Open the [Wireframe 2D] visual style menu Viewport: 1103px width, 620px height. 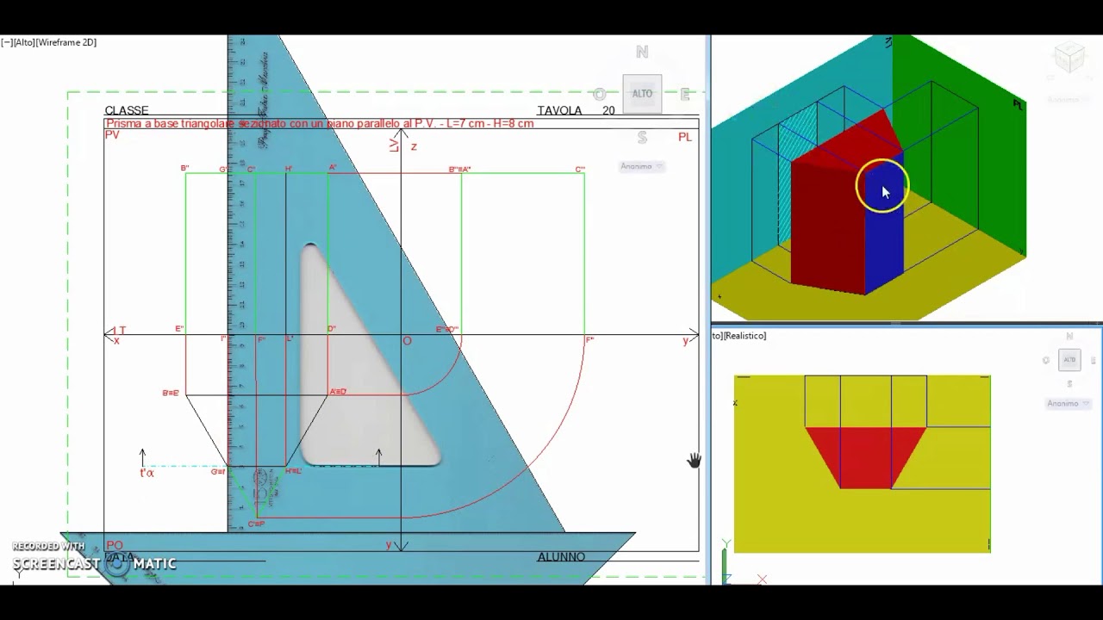pyautogui.click(x=66, y=42)
